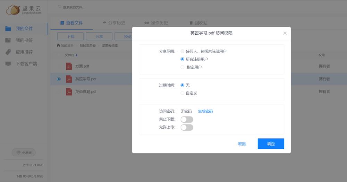This screenshot has width=347, height=182.
Task: Open 我的文件 folder icon in sidebar
Action: (8, 28)
